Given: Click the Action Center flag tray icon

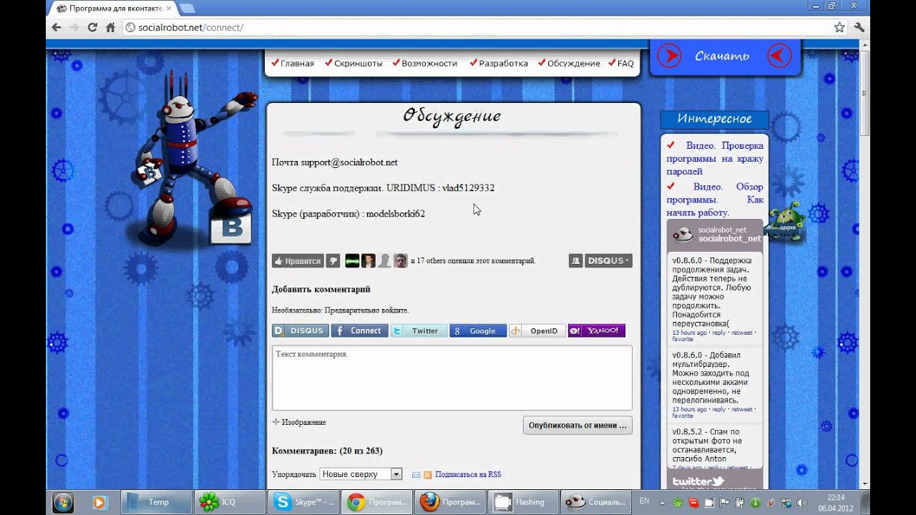Looking at the screenshot, I should (x=723, y=503).
